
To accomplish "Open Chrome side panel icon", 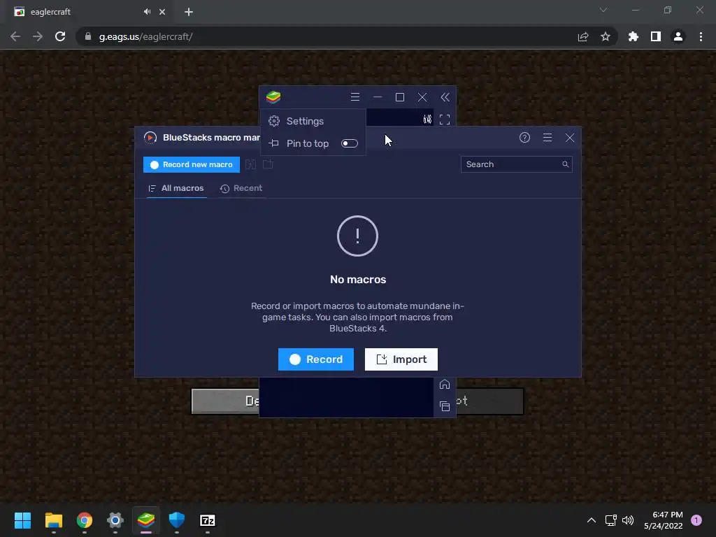I will 656,36.
